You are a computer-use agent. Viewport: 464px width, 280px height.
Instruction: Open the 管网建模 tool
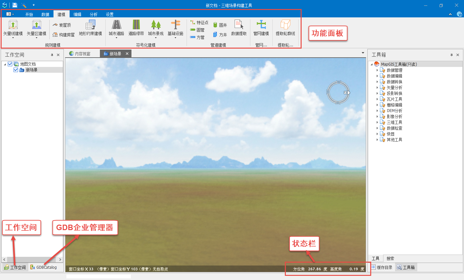pyautogui.click(x=261, y=25)
